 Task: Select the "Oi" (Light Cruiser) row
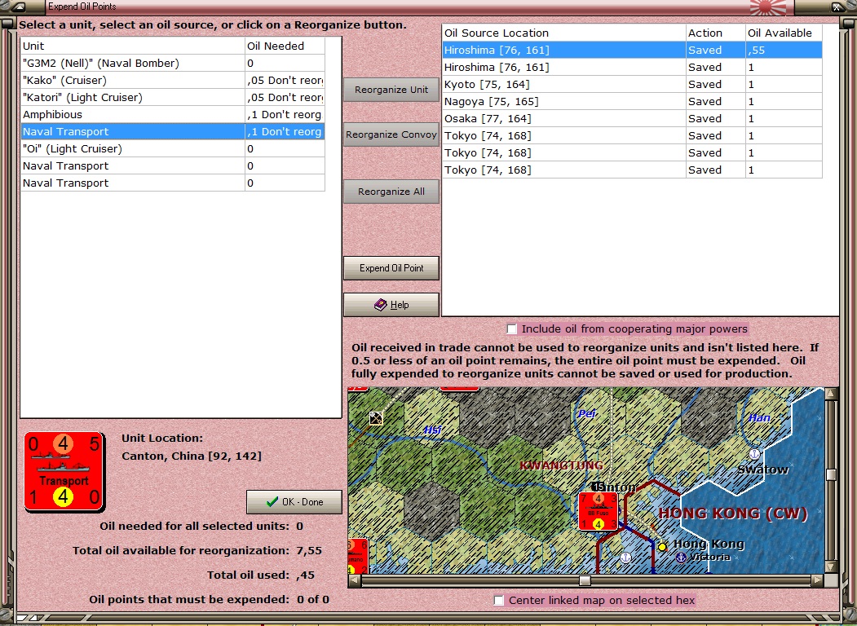click(x=173, y=148)
